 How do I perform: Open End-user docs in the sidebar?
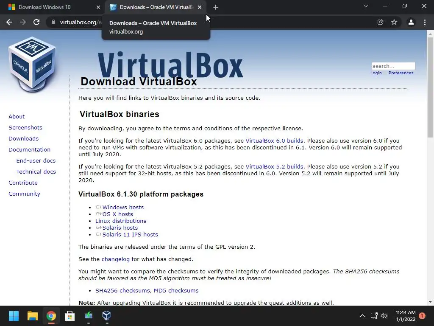coord(36,161)
